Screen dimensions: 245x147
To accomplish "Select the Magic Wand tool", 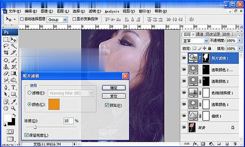I will [14, 46].
